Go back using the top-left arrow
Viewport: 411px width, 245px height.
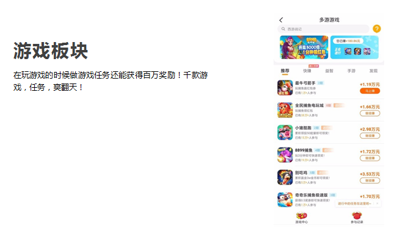[281, 20]
